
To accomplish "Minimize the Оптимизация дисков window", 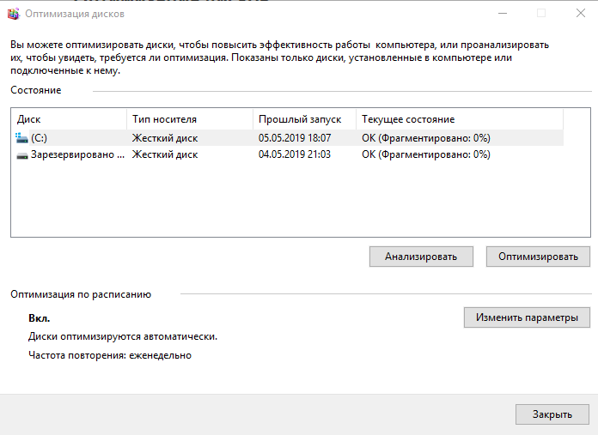I will coord(503,14).
